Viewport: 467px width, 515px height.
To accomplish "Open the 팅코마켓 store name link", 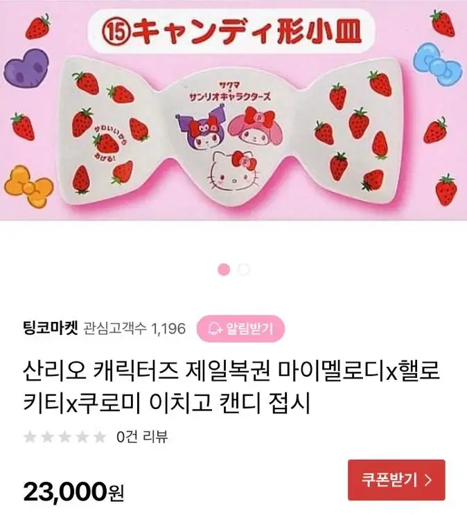I will [x=51, y=328].
